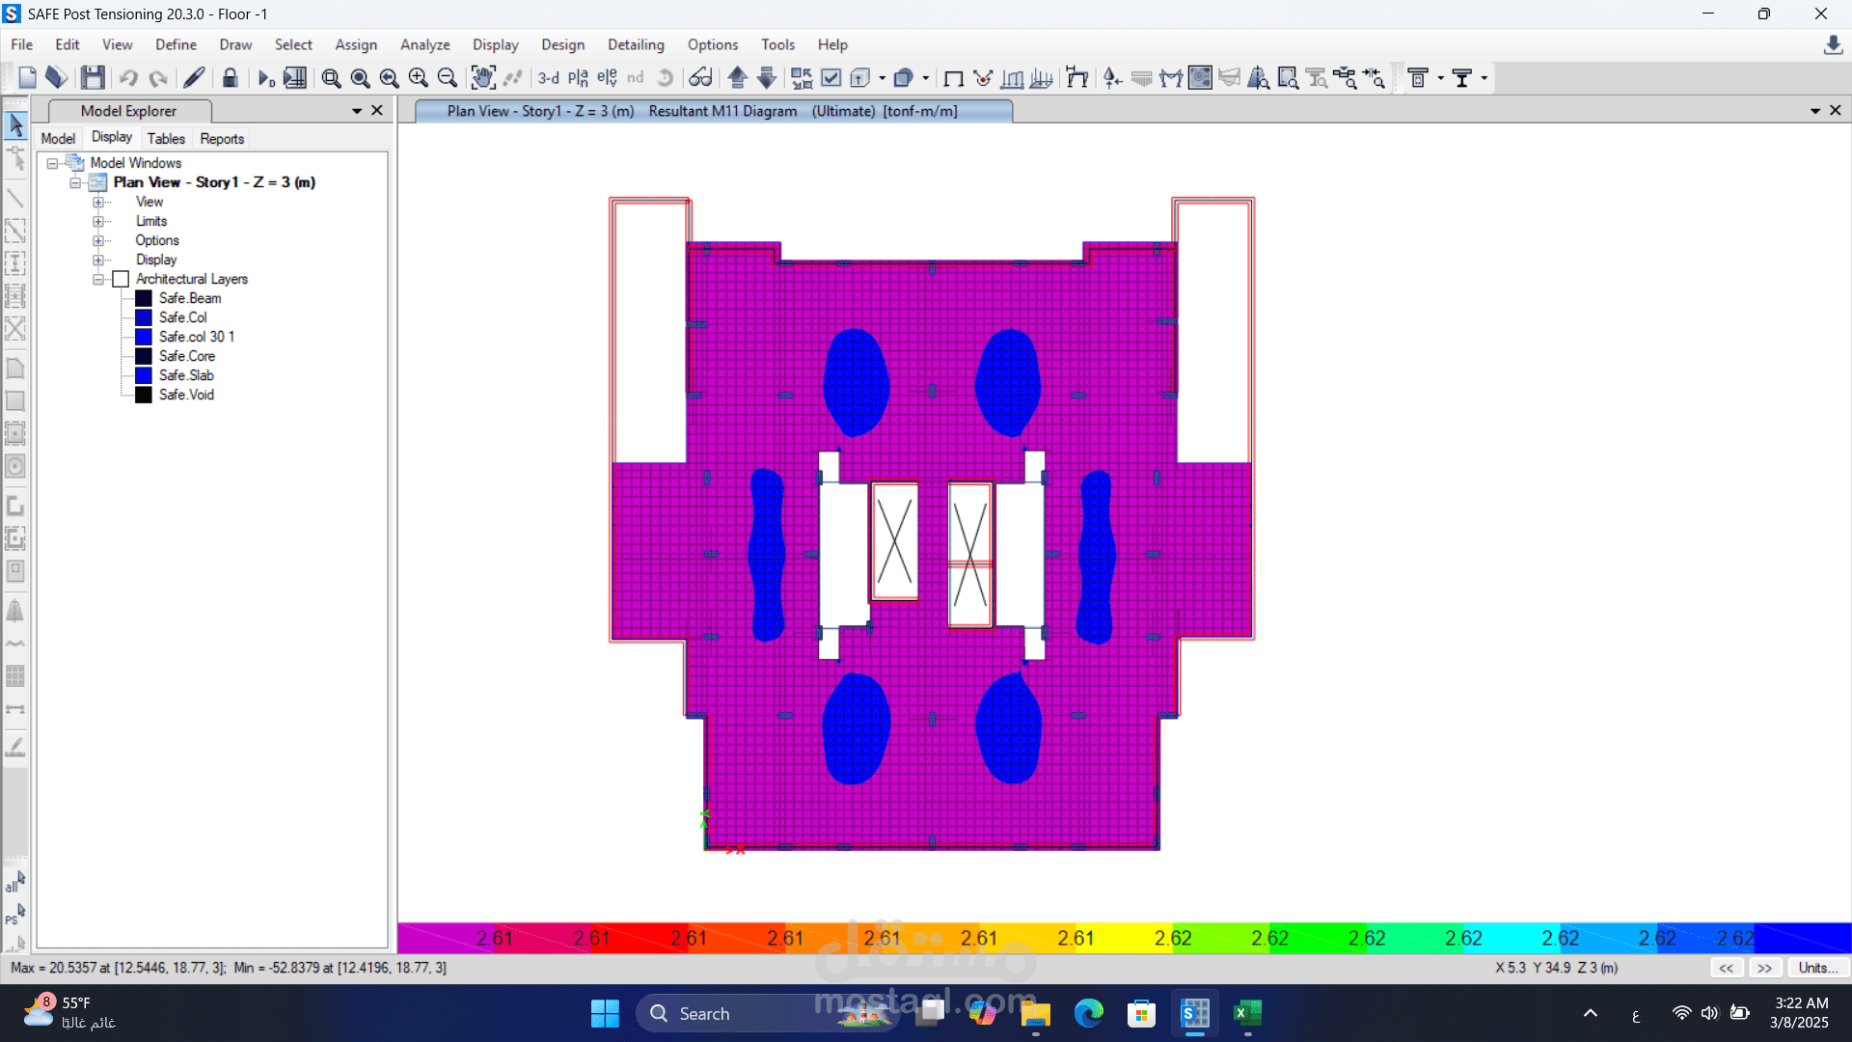Open the Define menu

coord(176,44)
